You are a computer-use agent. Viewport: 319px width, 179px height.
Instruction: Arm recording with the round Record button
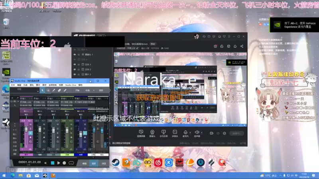point(64,163)
